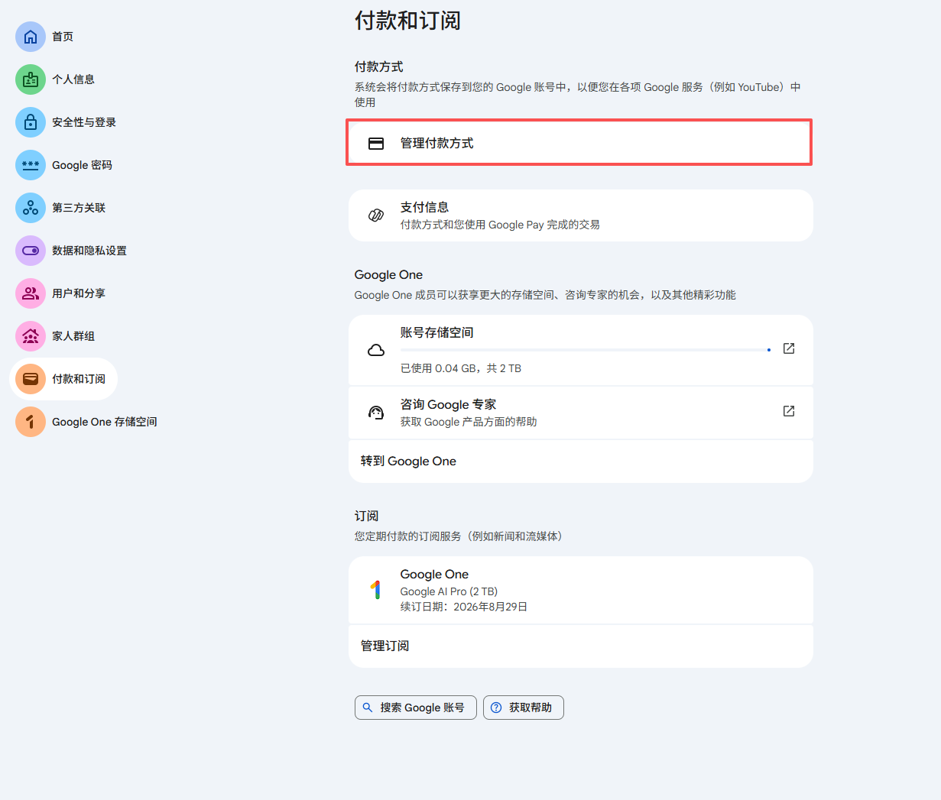Open the Google 密码 password icon
The image size is (941, 800).
coord(31,165)
